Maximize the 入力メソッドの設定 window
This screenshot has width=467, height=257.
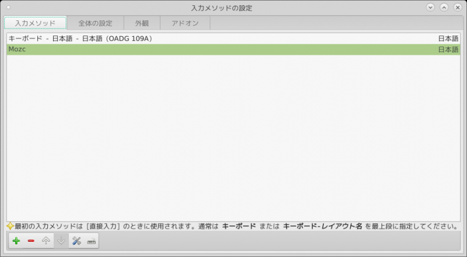444,8
